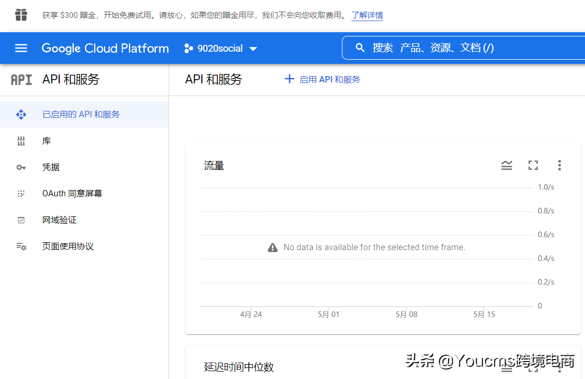585x379 pixels.
Task: Click the settings list icon next to 页面使用协议
Action: pyautogui.click(x=21, y=247)
